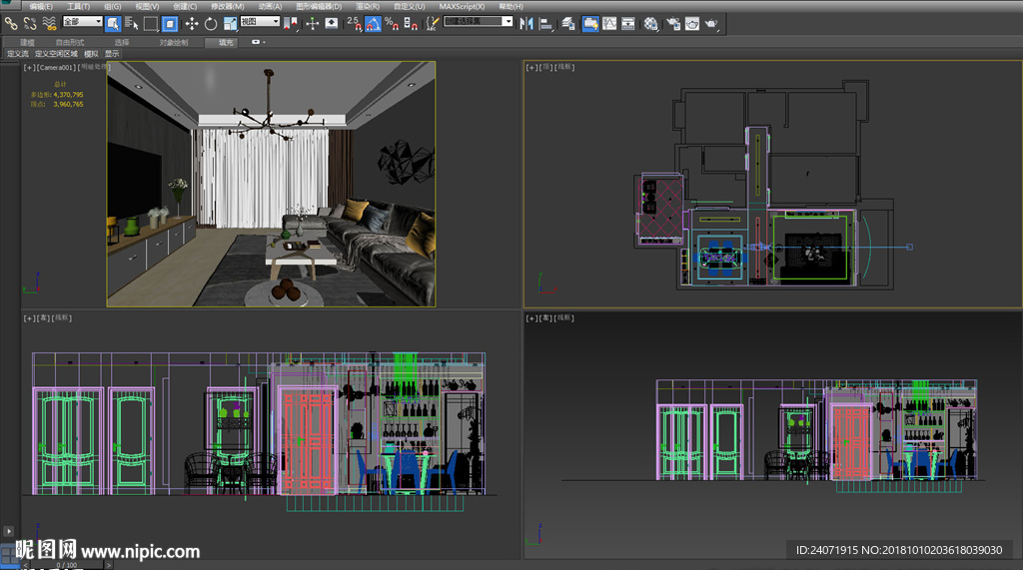The image size is (1023, 570).
Task: Toggle Window/Crossing selection mode
Action: [x=170, y=23]
